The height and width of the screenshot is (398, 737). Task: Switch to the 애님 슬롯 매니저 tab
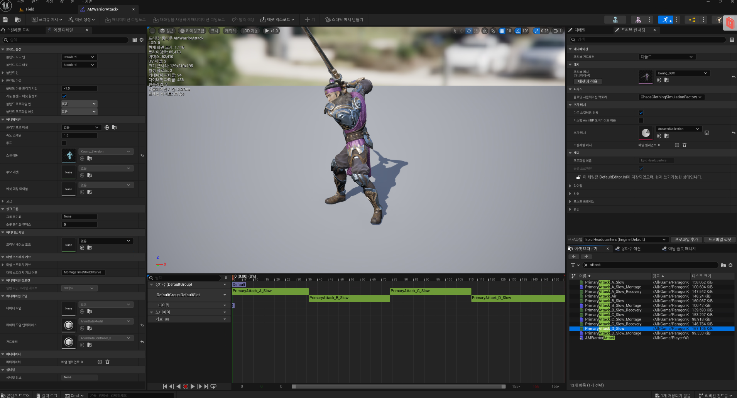tap(679, 249)
